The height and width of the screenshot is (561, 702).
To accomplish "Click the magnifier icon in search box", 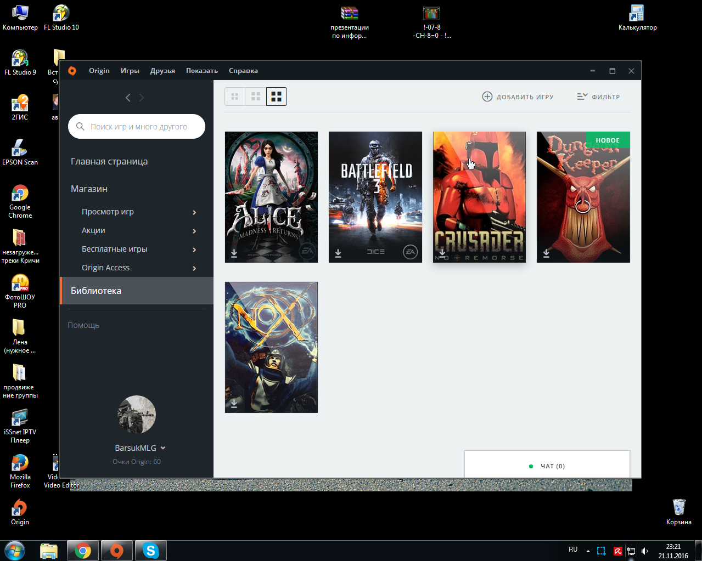I will tap(80, 126).
